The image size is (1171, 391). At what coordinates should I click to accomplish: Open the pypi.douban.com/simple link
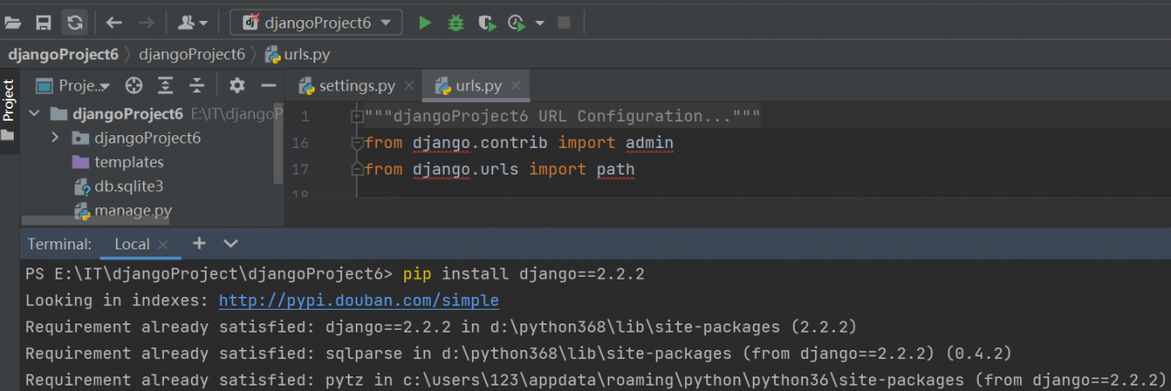click(359, 301)
